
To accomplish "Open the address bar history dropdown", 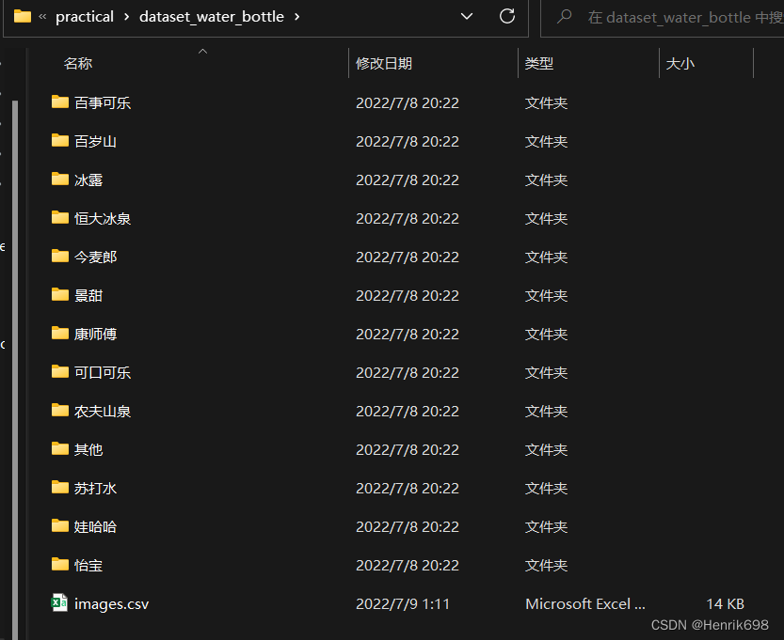I will coord(467,17).
